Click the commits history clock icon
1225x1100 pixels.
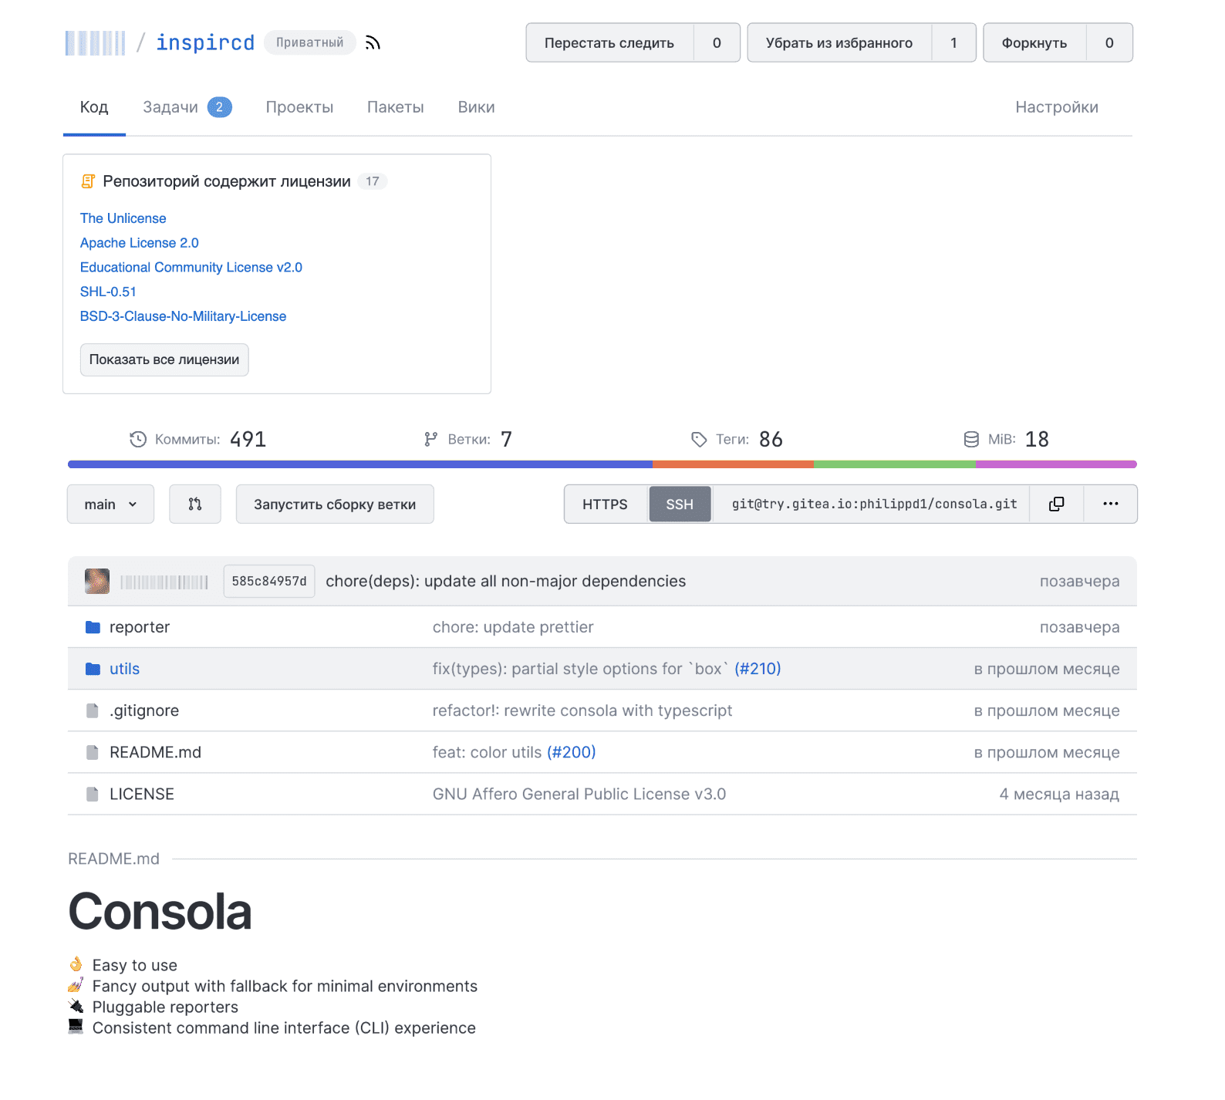click(x=138, y=440)
